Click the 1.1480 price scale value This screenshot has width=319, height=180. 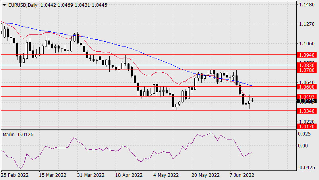tap(307, 4)
